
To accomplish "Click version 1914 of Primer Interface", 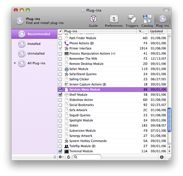I will tap(143, 48).
